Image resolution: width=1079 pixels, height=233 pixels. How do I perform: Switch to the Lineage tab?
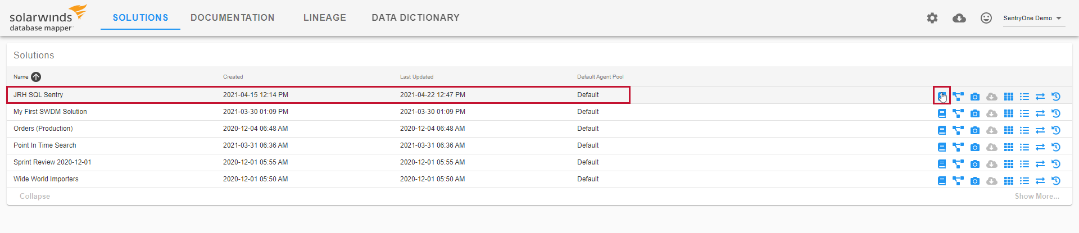(x=325, y=17)
